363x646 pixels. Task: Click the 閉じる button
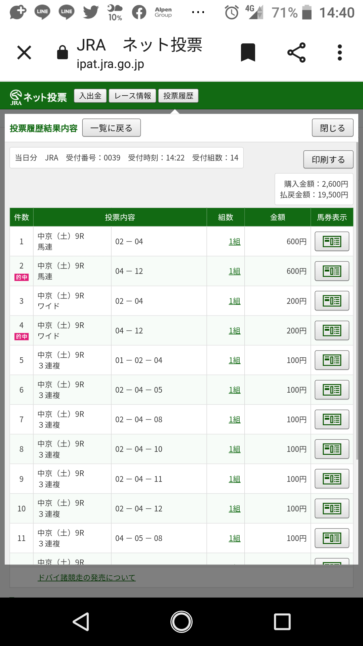pos(332,128)
